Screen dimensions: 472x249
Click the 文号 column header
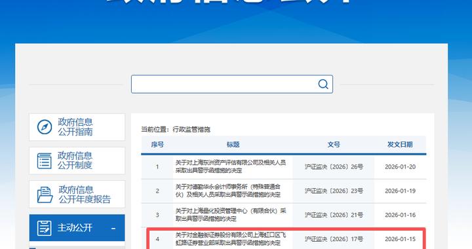[x=334, y=145]
